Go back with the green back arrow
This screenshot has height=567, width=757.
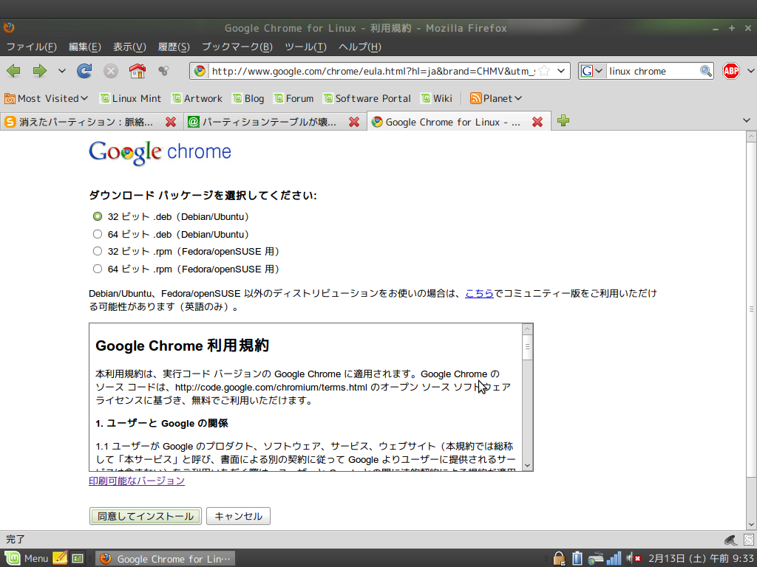(x=13, y=72)
